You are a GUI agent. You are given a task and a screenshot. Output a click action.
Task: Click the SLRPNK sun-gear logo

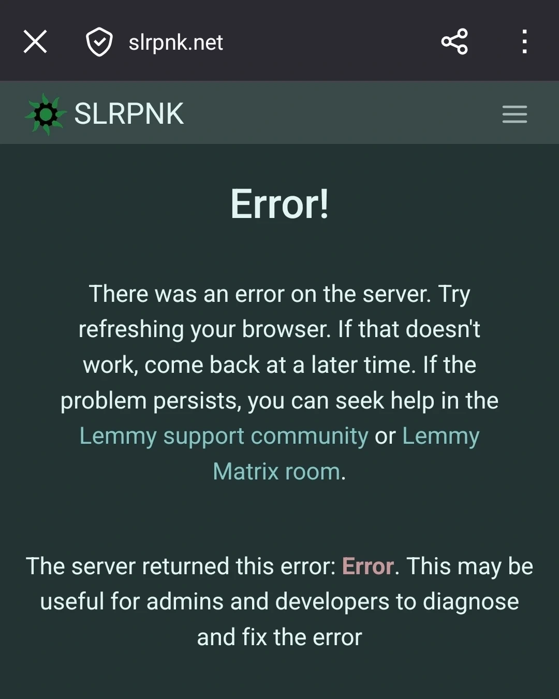coord(46,114)
